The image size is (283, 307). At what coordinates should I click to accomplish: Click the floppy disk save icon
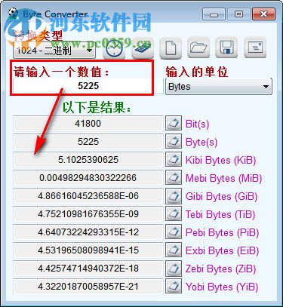[226, 48]
